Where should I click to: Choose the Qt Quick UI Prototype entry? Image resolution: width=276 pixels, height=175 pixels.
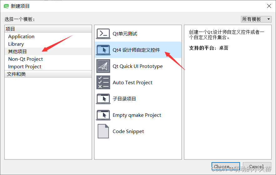[x=138, y=66]
